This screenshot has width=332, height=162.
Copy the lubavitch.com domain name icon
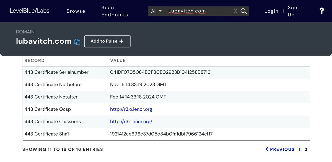coord(77,42)
